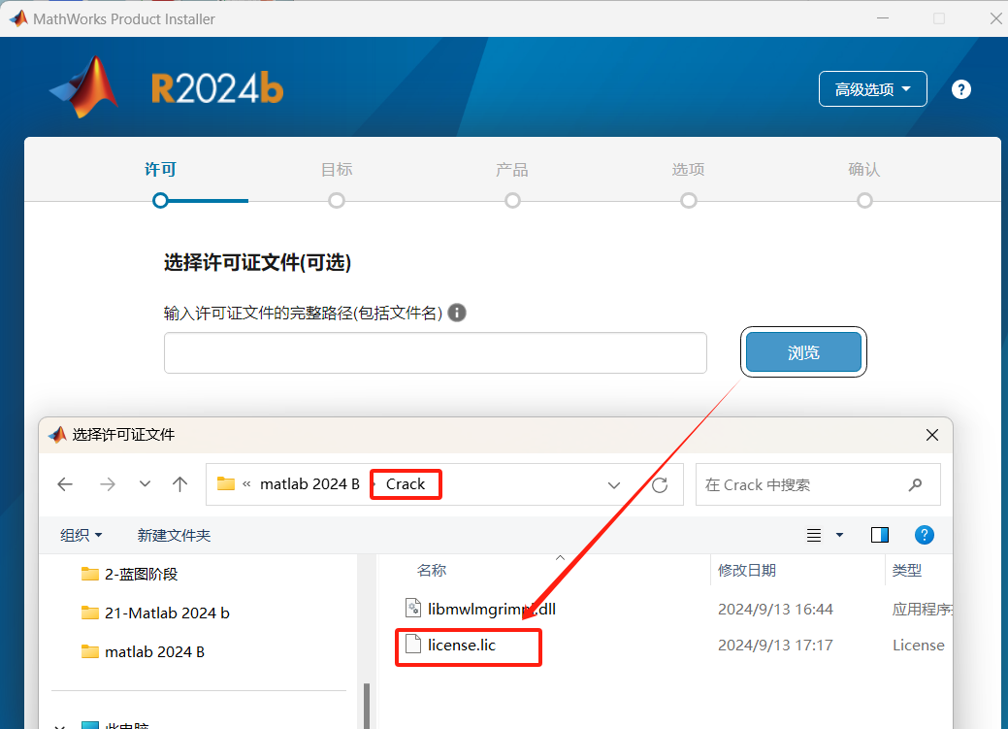Viewport: 1008px width, 729px height.
Task: Go forward in file dialog navigation
Action: [108, 483]
